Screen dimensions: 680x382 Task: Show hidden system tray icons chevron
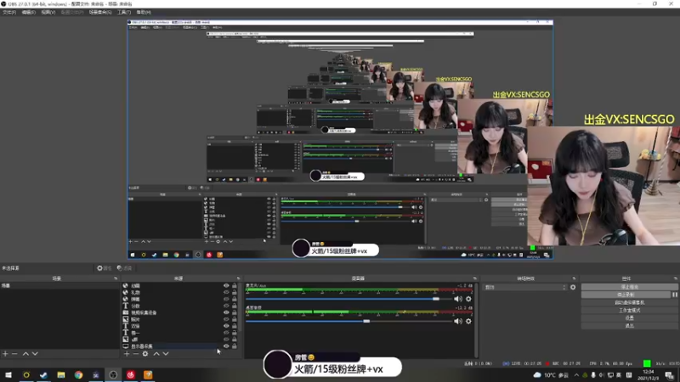click(x=576, y=375)
